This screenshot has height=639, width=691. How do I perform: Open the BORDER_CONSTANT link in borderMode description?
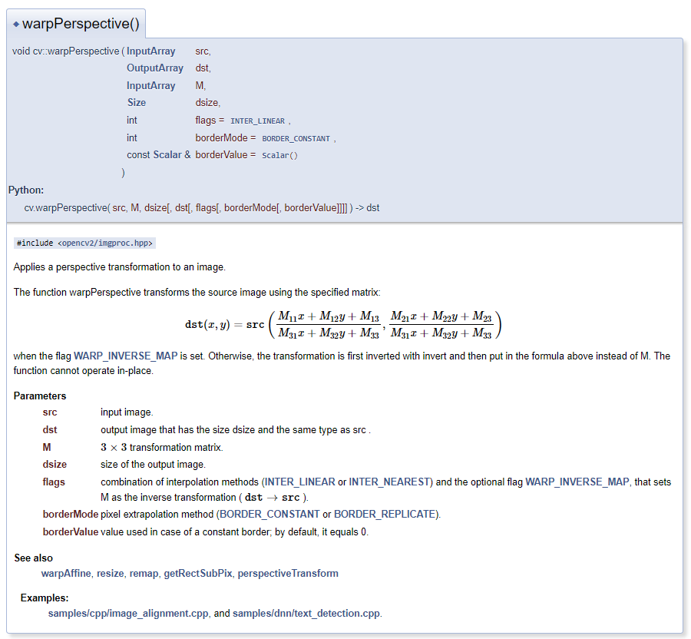(x=269, y=514)
